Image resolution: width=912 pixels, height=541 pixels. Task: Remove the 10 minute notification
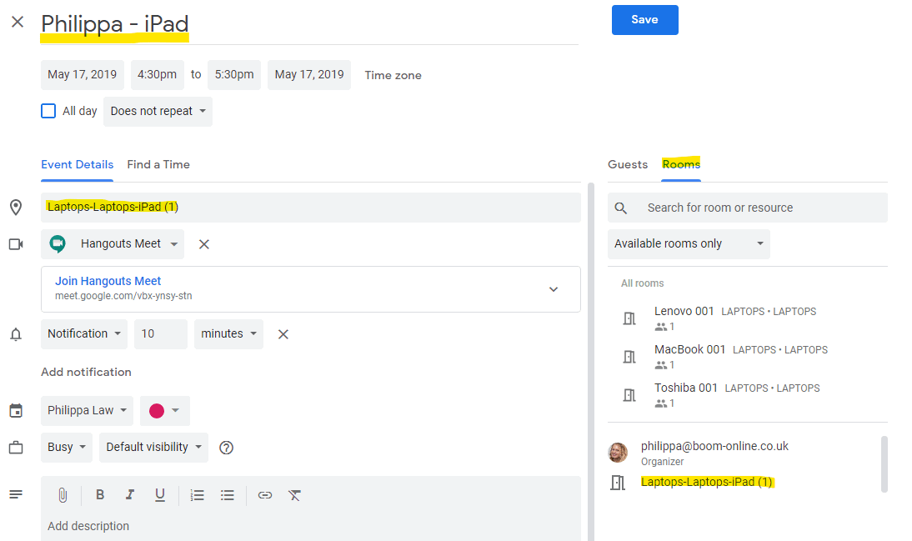[x=283, y=333]
